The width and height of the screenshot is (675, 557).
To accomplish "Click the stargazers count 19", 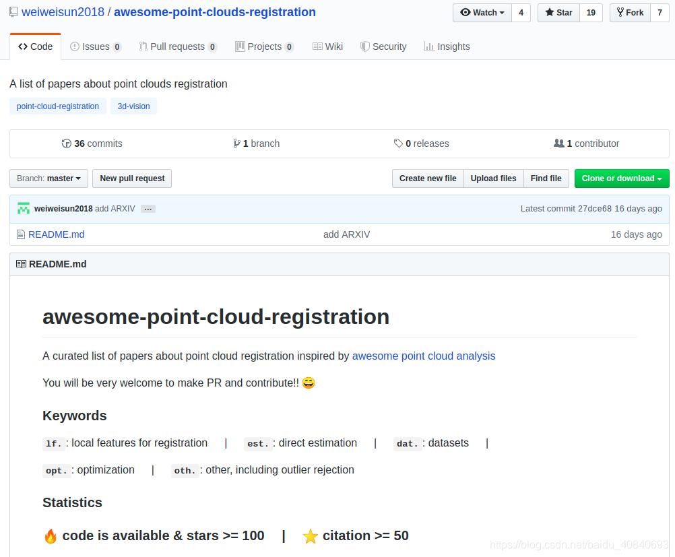I will (591, 13).
